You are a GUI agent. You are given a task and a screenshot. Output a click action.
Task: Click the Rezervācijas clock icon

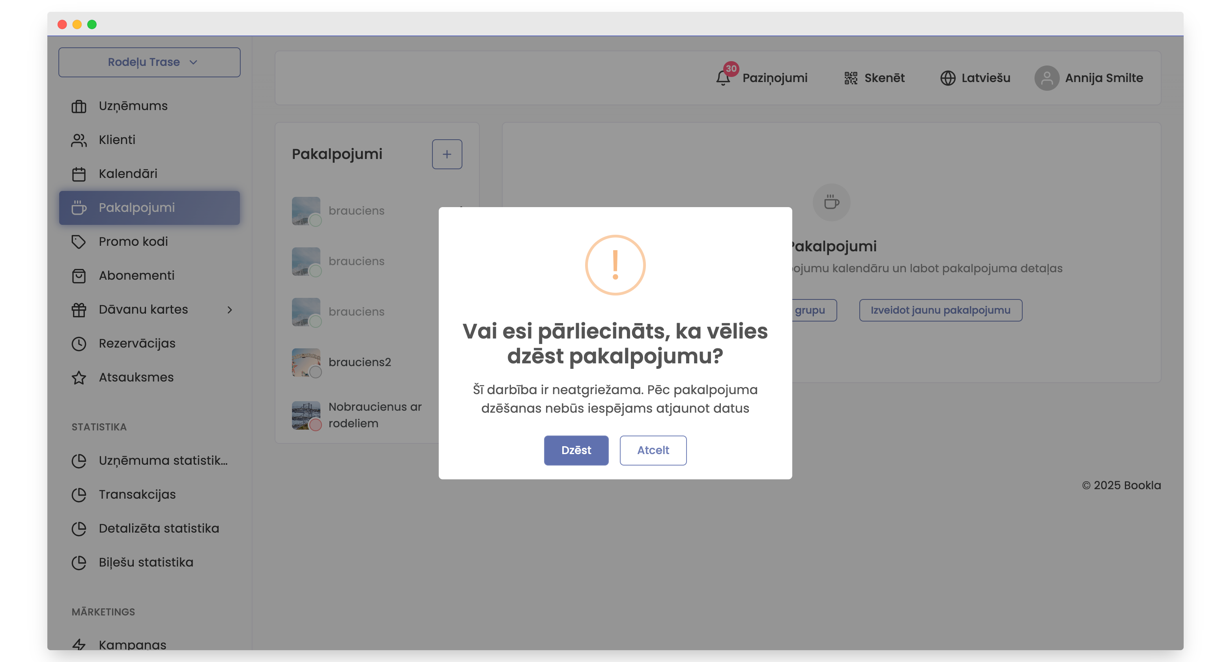point(79,344)
